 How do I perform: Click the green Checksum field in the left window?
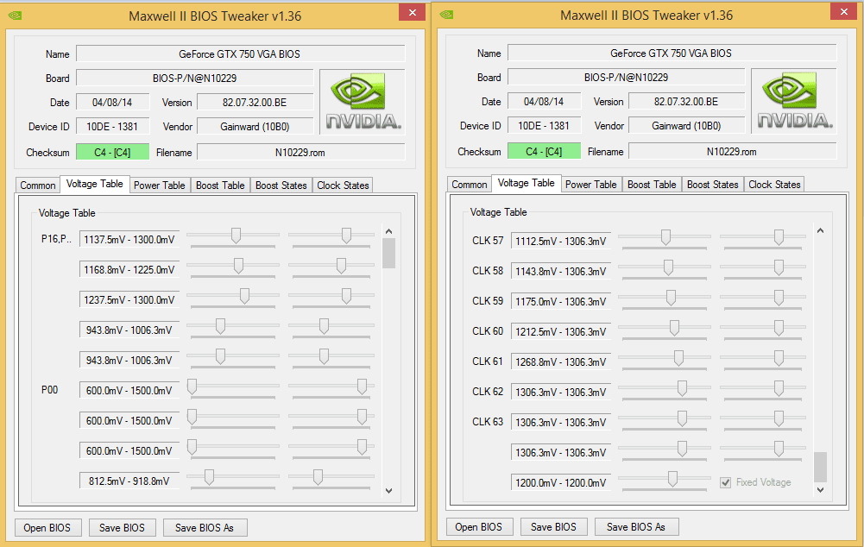click(112, 152)
